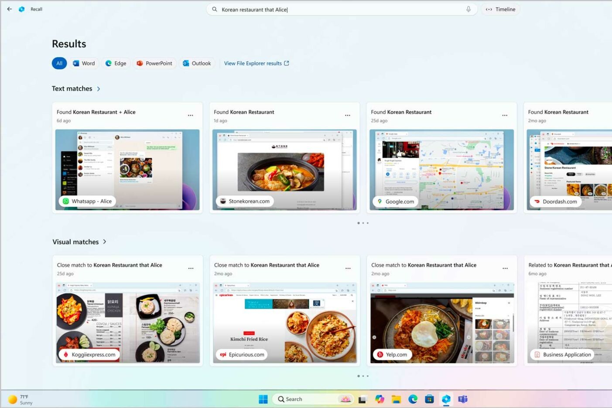Click the Visual matches heading
This screenshot has width=612, height=408.
(75, 242)
